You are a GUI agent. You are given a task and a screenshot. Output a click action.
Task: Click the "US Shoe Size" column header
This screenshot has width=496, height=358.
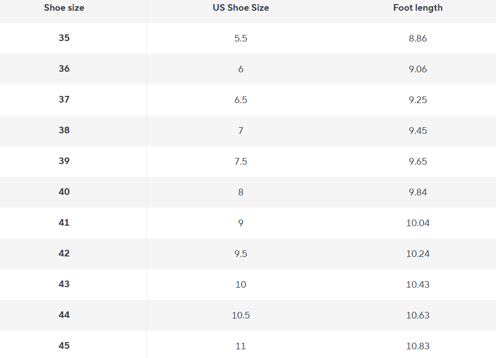pyautogui.click(x=241, y=8)
